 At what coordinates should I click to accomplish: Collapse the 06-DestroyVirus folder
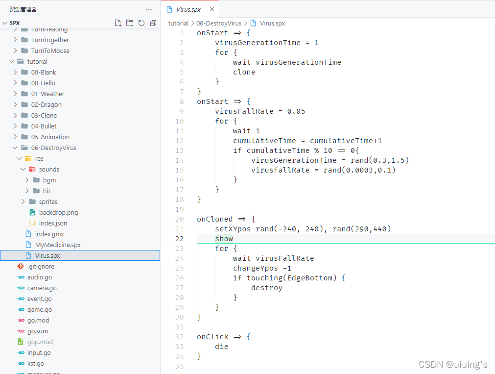[x=15, y=148]
